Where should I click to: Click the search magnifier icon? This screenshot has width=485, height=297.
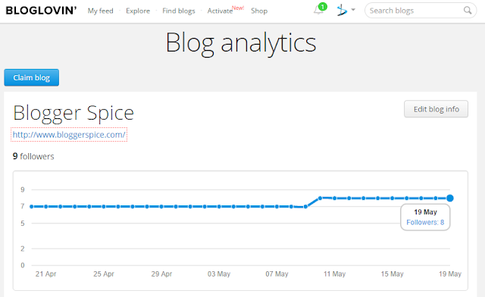click(468, 11)
